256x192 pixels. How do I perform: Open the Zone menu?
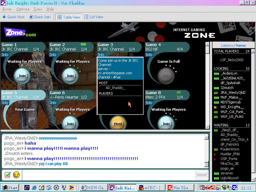pyautogui.click(x=38, y=9)
